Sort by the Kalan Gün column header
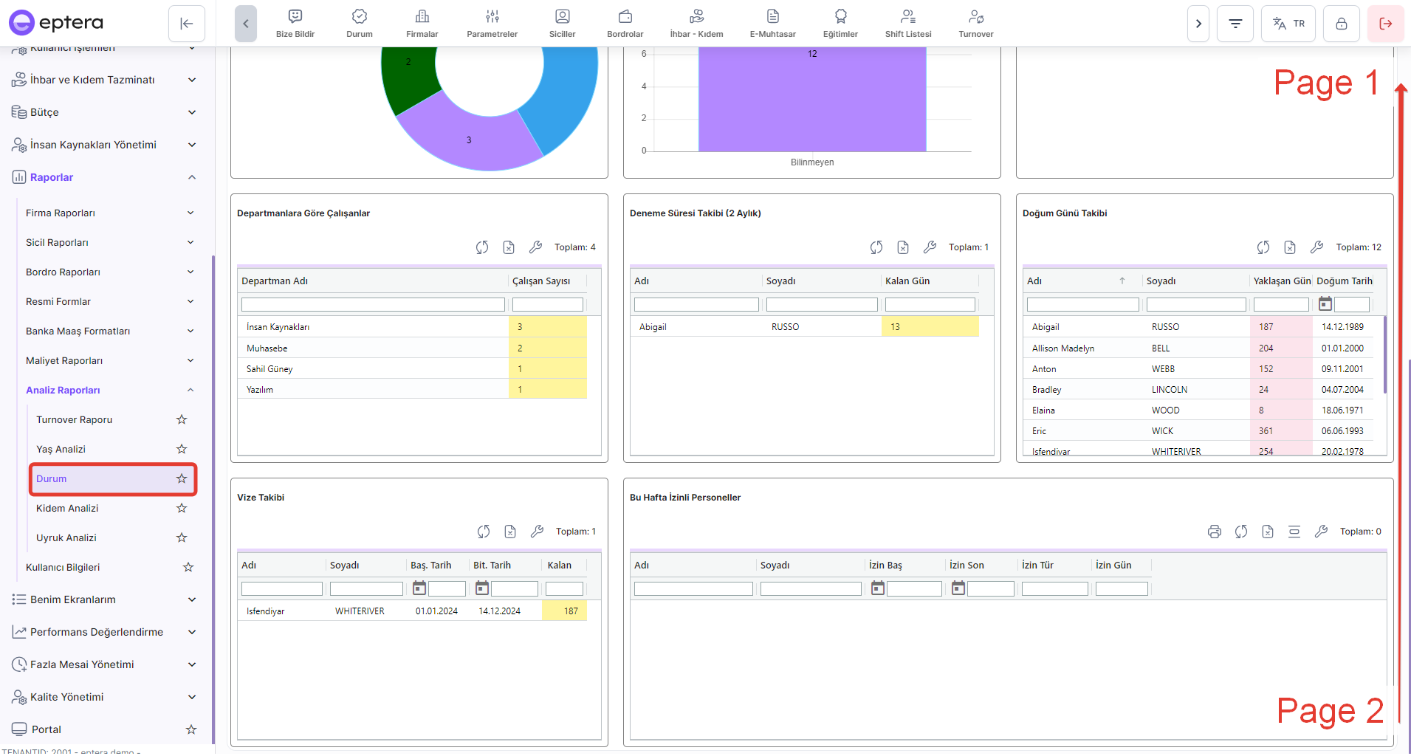This screenshot has width=1411, height=756. 907,281
